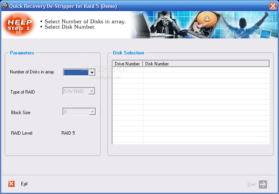The width and height of the screenshot is (279, 194).
Task: Click the 'Number of Disks in array' label
Action: 32,72
